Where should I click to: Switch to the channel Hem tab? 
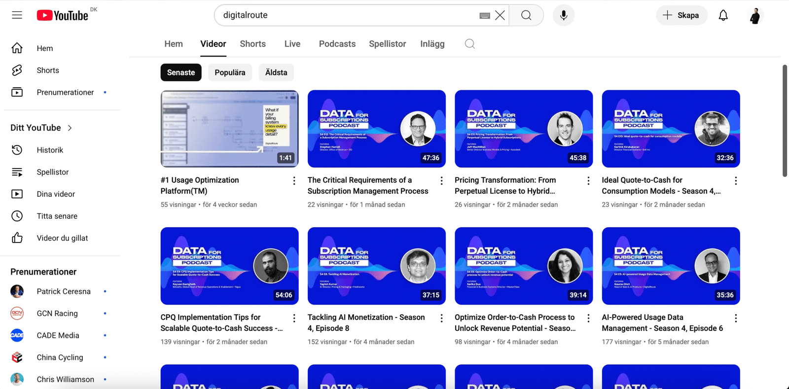click(174, 44)
